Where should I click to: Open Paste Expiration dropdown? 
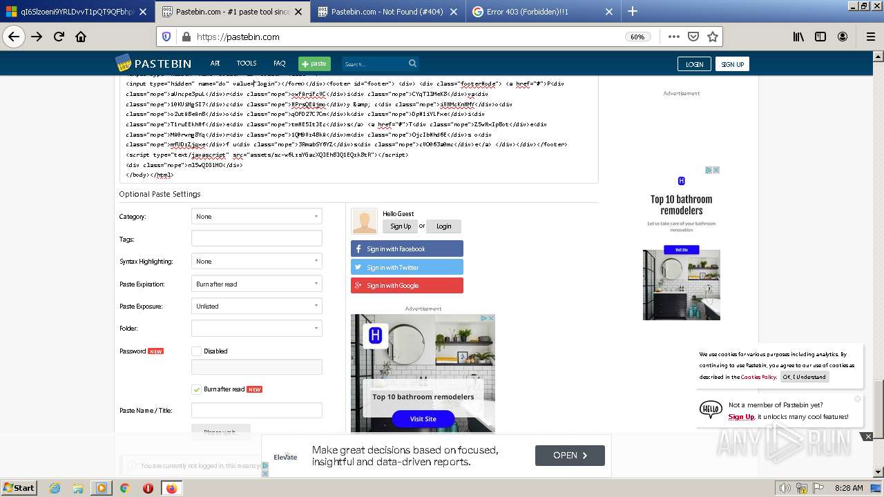(x=257, y=284)
